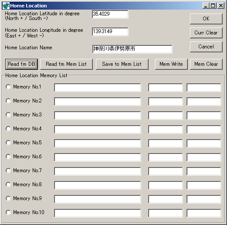Click the Home Location Name field

coord(132,49)
